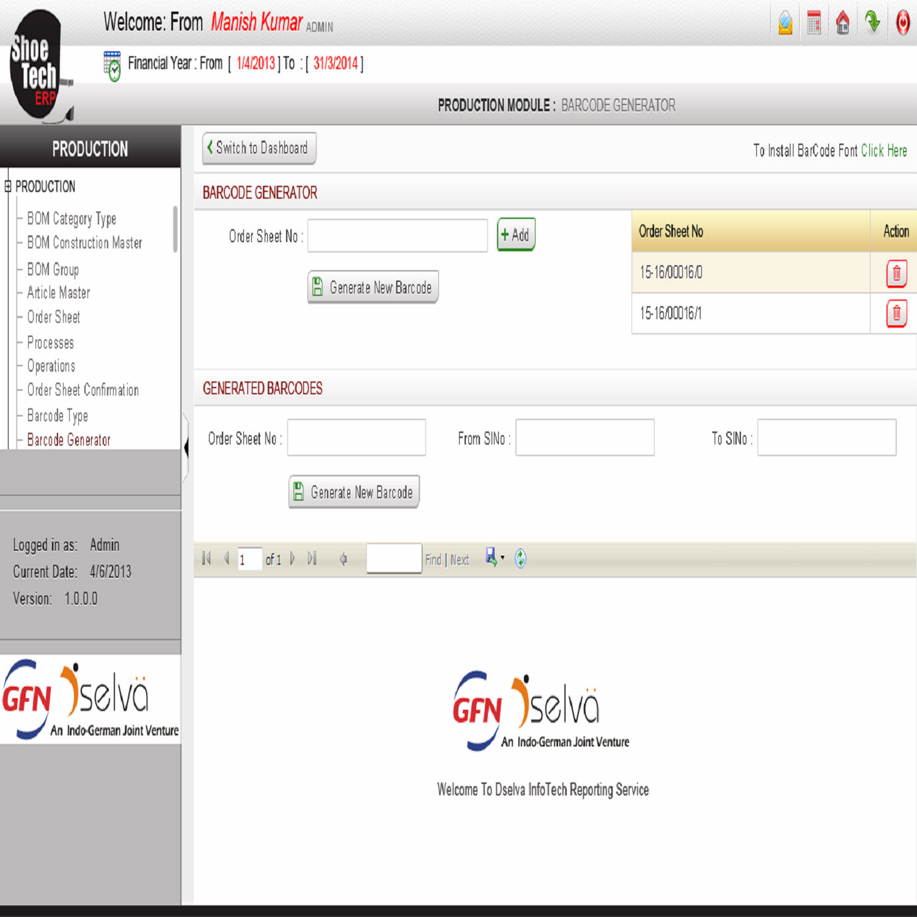Viewport: 917px width, 917px height.
Task: Delete order sheet 15-16/00016/0 row
Action: coord(896,273)
